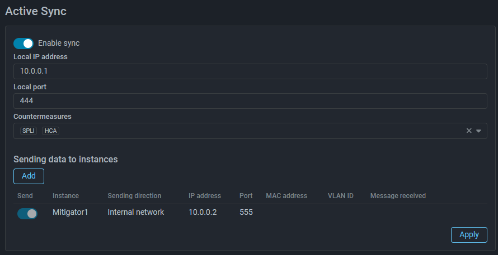Focus the Local IP address field
This screenshot has height=255, width=498.
(250, 71)
